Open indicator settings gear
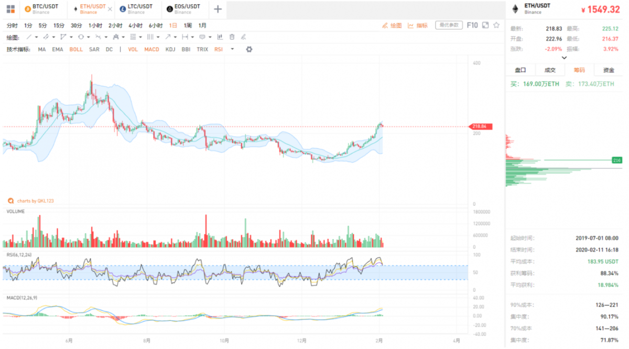The height and width of the screenshot is (349, 629). (x=249, y=49)
